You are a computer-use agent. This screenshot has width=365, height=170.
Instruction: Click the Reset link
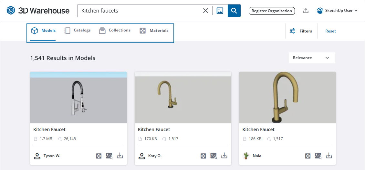[x=330, y=31]
